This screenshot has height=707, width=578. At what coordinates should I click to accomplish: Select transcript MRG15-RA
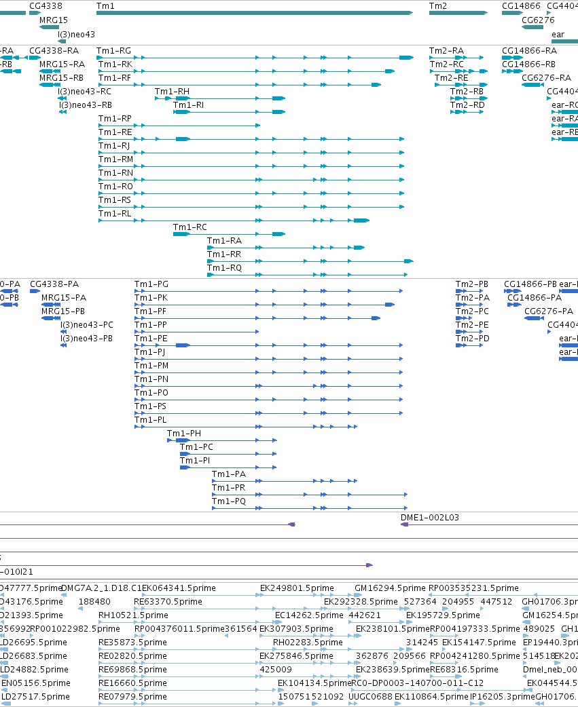[50, 71]
